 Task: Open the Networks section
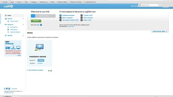(x=10, y=25)
